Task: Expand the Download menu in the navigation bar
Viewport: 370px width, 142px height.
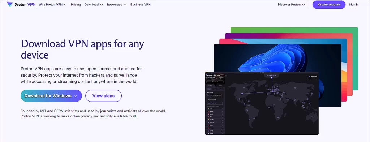Action: [94, 4]
